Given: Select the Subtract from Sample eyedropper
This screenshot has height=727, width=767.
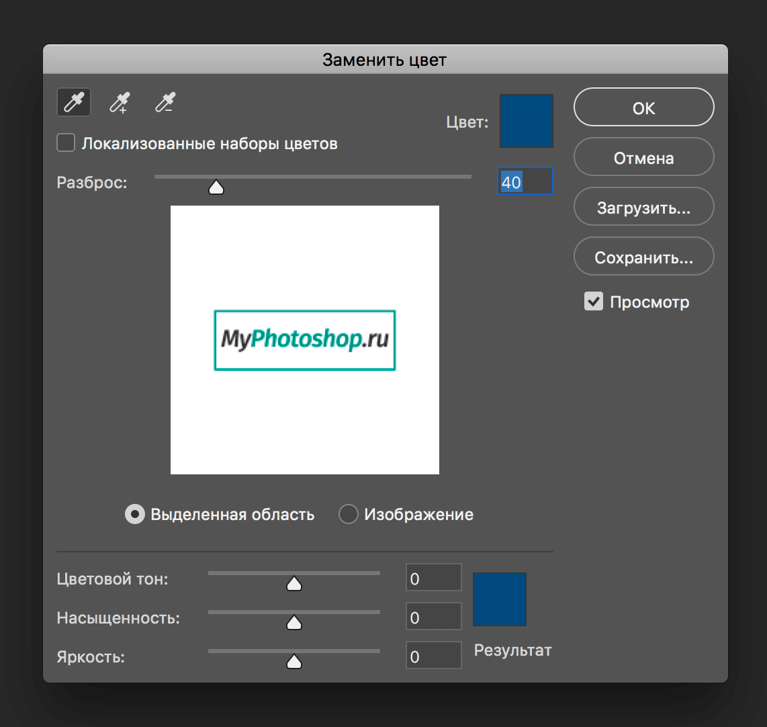Looking at the screenshot, I should (165, 103).
